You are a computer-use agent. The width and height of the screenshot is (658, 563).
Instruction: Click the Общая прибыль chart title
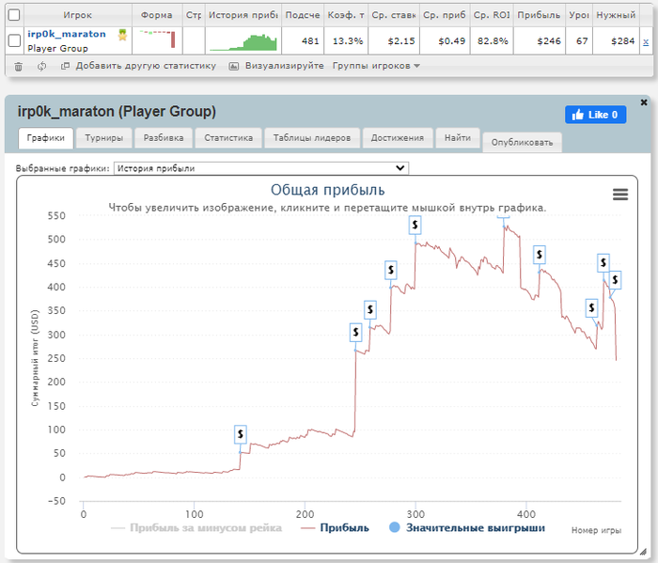[x=327, y=190]
